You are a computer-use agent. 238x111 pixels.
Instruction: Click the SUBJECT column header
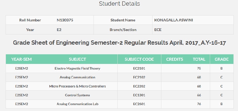tap(77, 59)
